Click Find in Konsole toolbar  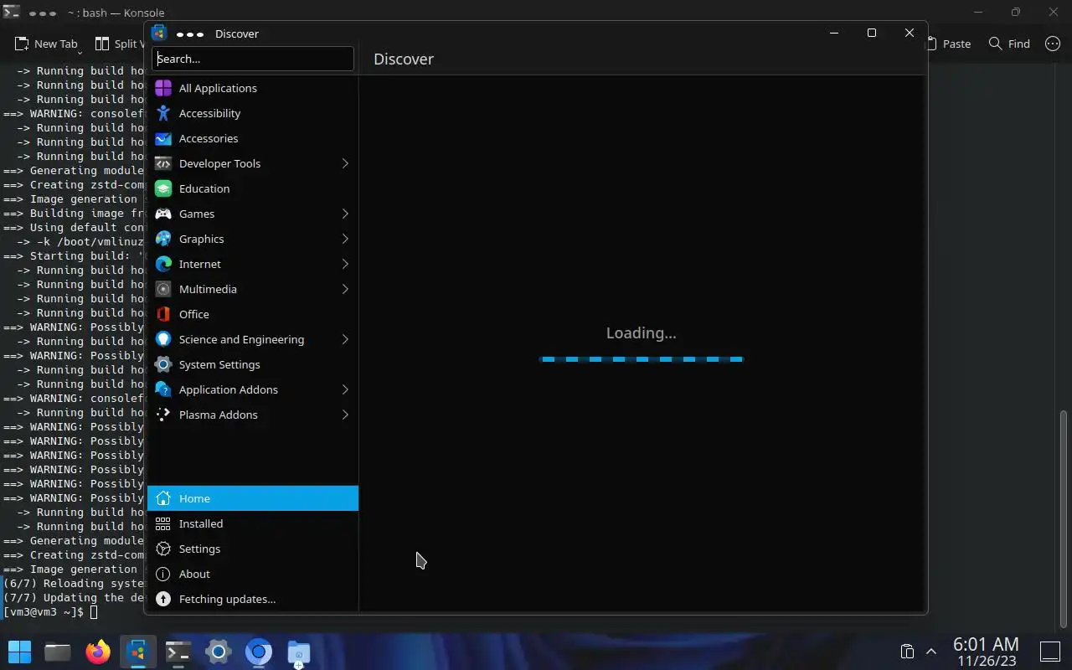[x=1009, y=44]
